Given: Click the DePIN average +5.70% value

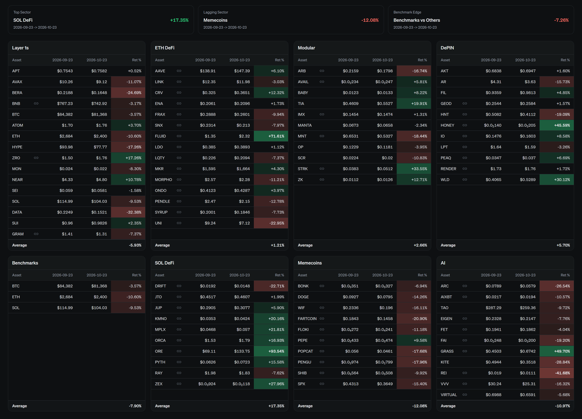Looking at the screenshot, I should (x=564, y=245).
